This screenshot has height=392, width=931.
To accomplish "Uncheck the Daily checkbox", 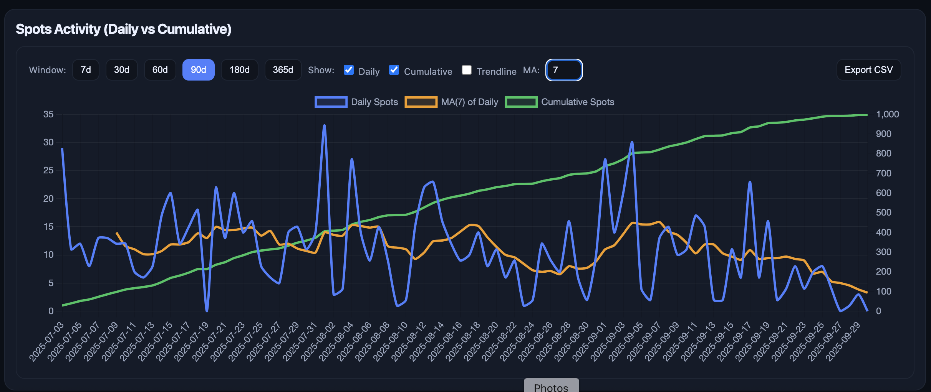I will pyautogui.click(x=348, y=70).
